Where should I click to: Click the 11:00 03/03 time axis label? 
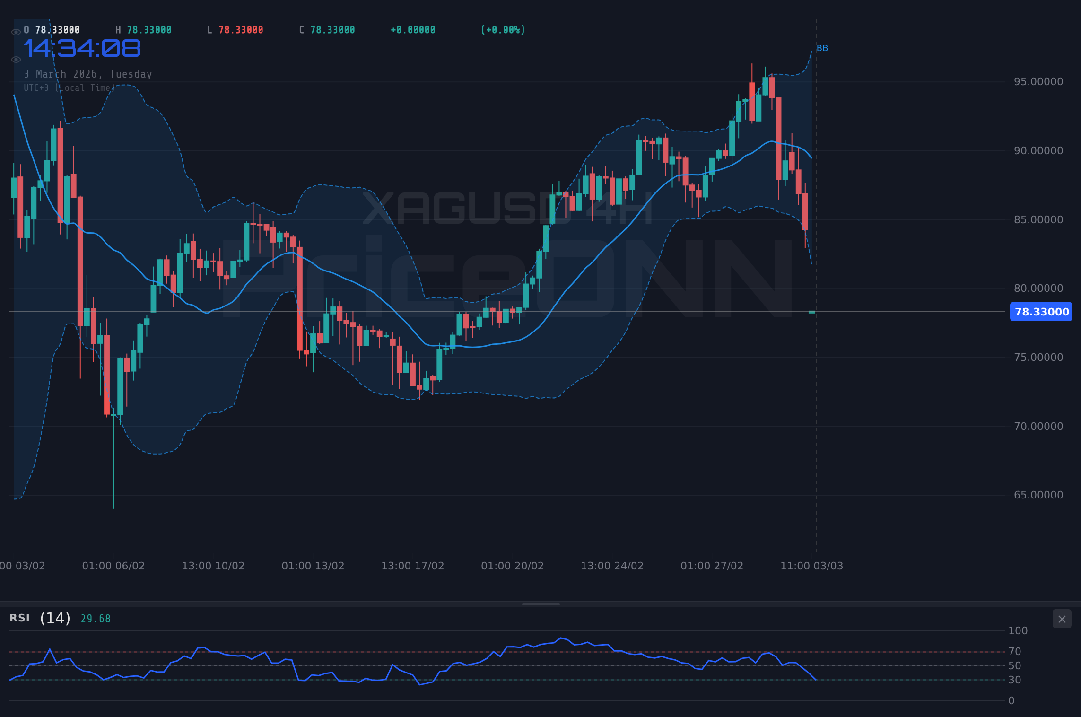[x=812, y=565]
